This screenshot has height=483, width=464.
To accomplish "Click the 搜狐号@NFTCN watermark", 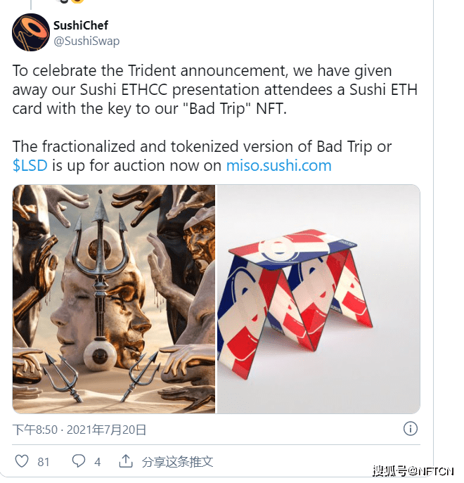I will pos(413,471).
